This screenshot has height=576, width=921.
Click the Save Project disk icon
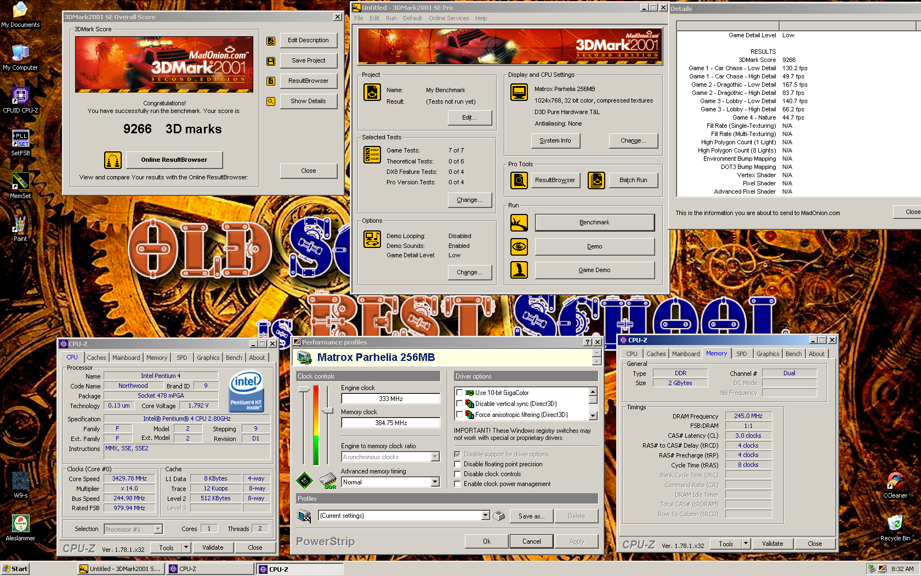click(270, 61)
